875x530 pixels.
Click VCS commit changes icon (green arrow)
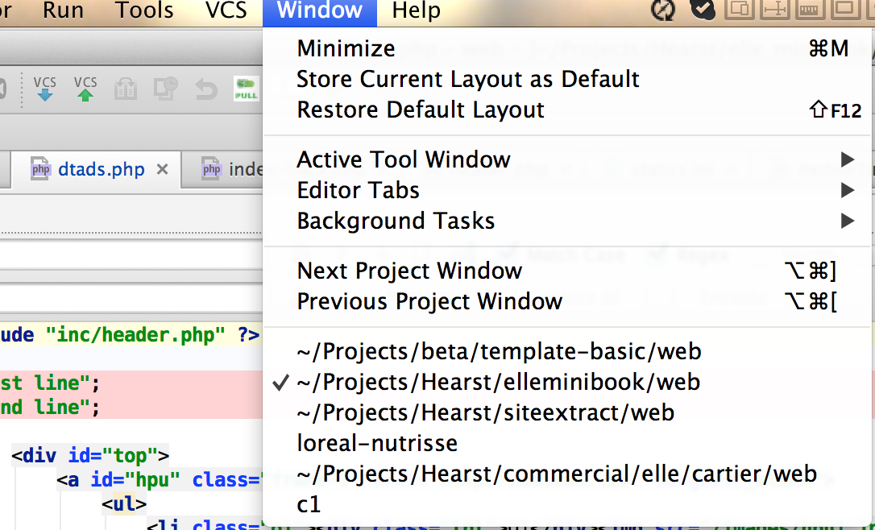point(85,89)
